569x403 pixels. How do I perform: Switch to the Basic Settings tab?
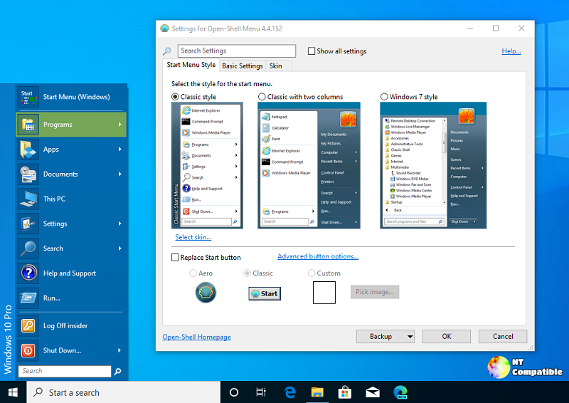[243, 66]
